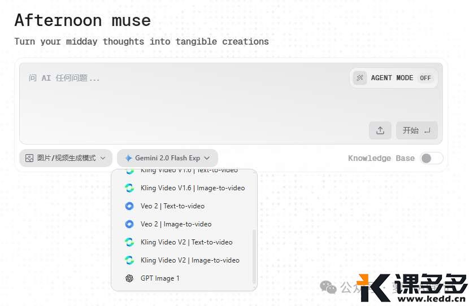Click the Veo icon beside Veo 2 Image-to-video
The height and width of the screenshot is (306, 469).
129,224
